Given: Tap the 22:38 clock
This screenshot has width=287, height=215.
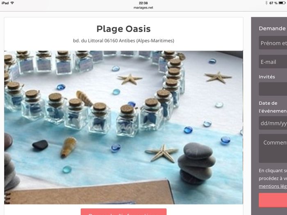Looking at the screenshot, I should (143, 3).
